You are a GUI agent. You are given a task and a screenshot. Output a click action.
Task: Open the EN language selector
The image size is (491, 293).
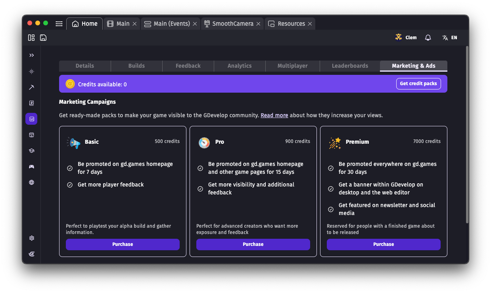pyautogui.click(x=450, y=38)
